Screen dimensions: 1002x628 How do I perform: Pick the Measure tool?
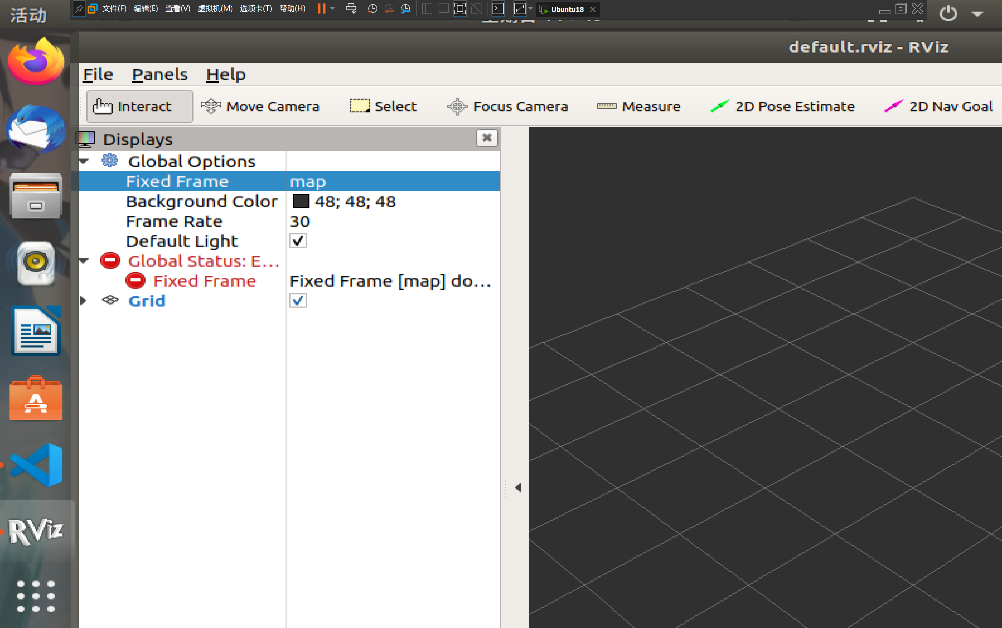click(x=638, y=106)
